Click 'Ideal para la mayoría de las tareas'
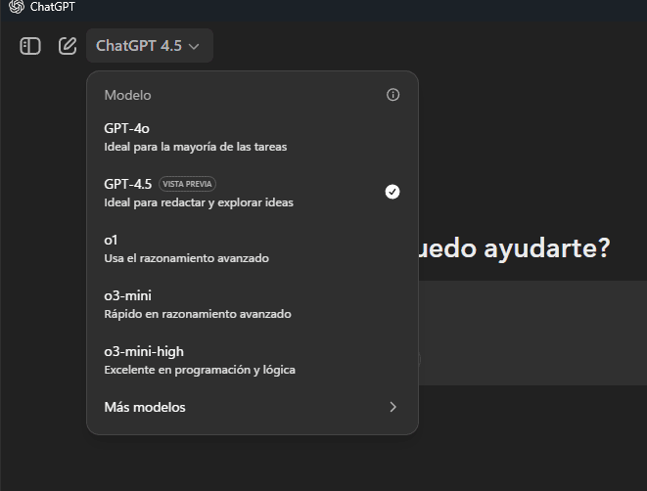Image resolution: width=647 pixels, height=491 pixels. tap(195, 147)
